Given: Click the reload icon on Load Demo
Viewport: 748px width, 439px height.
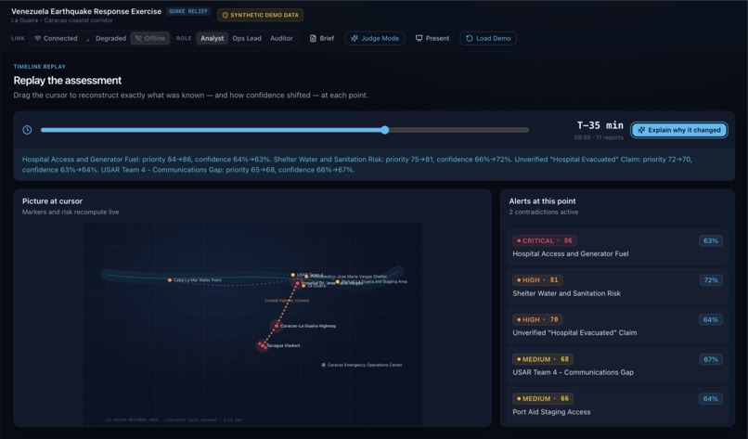Looking at the screenshot, I should [470, 38].
